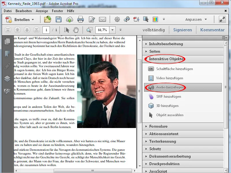Click the Kennedy portrait image in document
The width and height of the screenshot is (231, 173).
pos(107,91)
